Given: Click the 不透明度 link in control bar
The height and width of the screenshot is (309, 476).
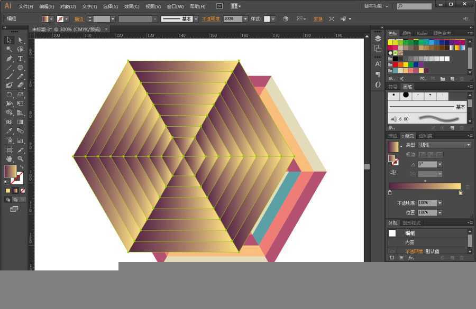Looking at the screenshot, I should (211, 18).
